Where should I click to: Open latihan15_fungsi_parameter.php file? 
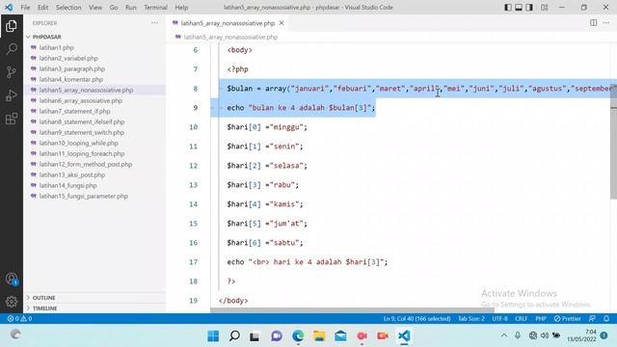tap(84, 197)
